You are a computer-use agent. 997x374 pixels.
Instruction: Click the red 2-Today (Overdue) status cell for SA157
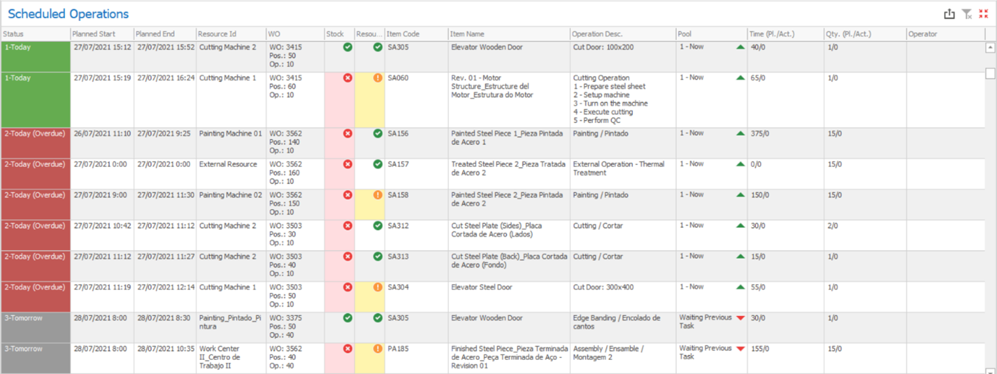coord(35,173)
